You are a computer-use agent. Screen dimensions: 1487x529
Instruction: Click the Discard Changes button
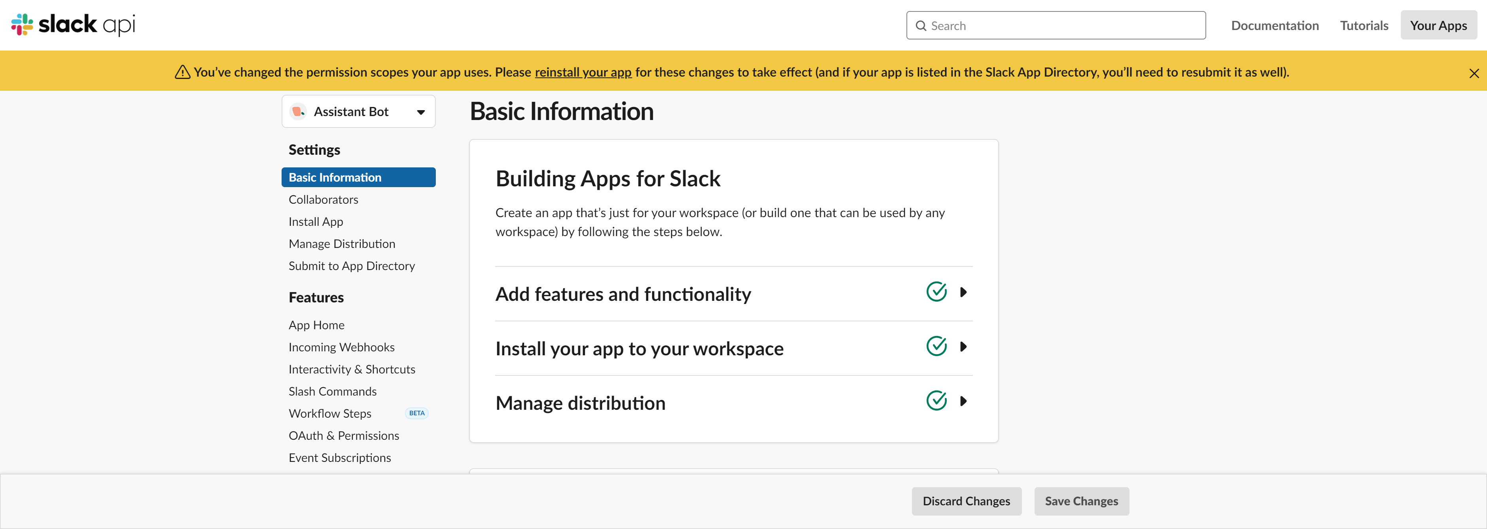tap(967, 501)
